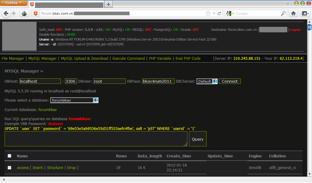Click the scrollbar up arrow
The image size is (312, 183).
tap(310, 22)
